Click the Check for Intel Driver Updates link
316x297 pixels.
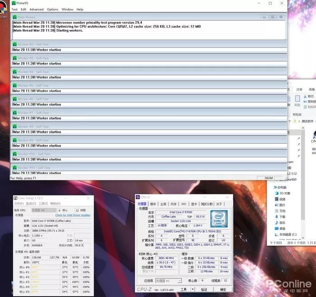(x=73, y=215)
